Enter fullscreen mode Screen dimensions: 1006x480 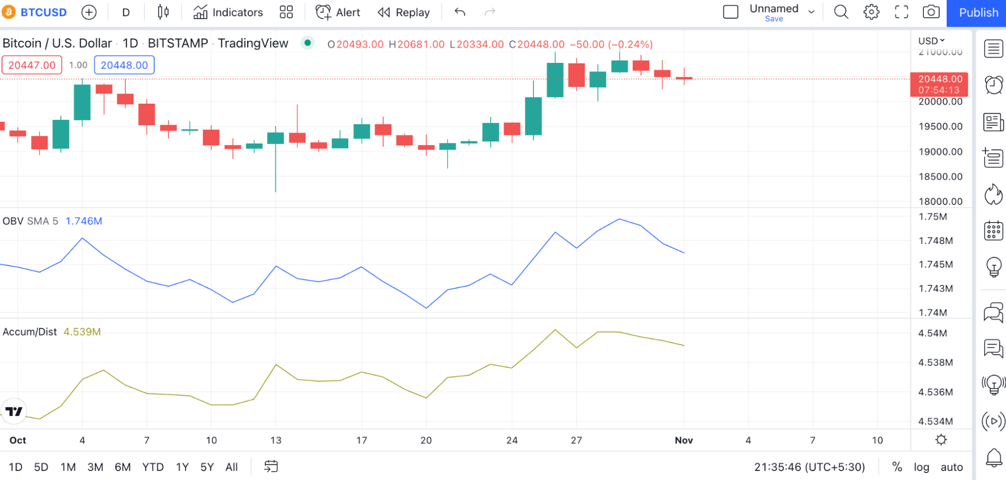coord(901,12)
